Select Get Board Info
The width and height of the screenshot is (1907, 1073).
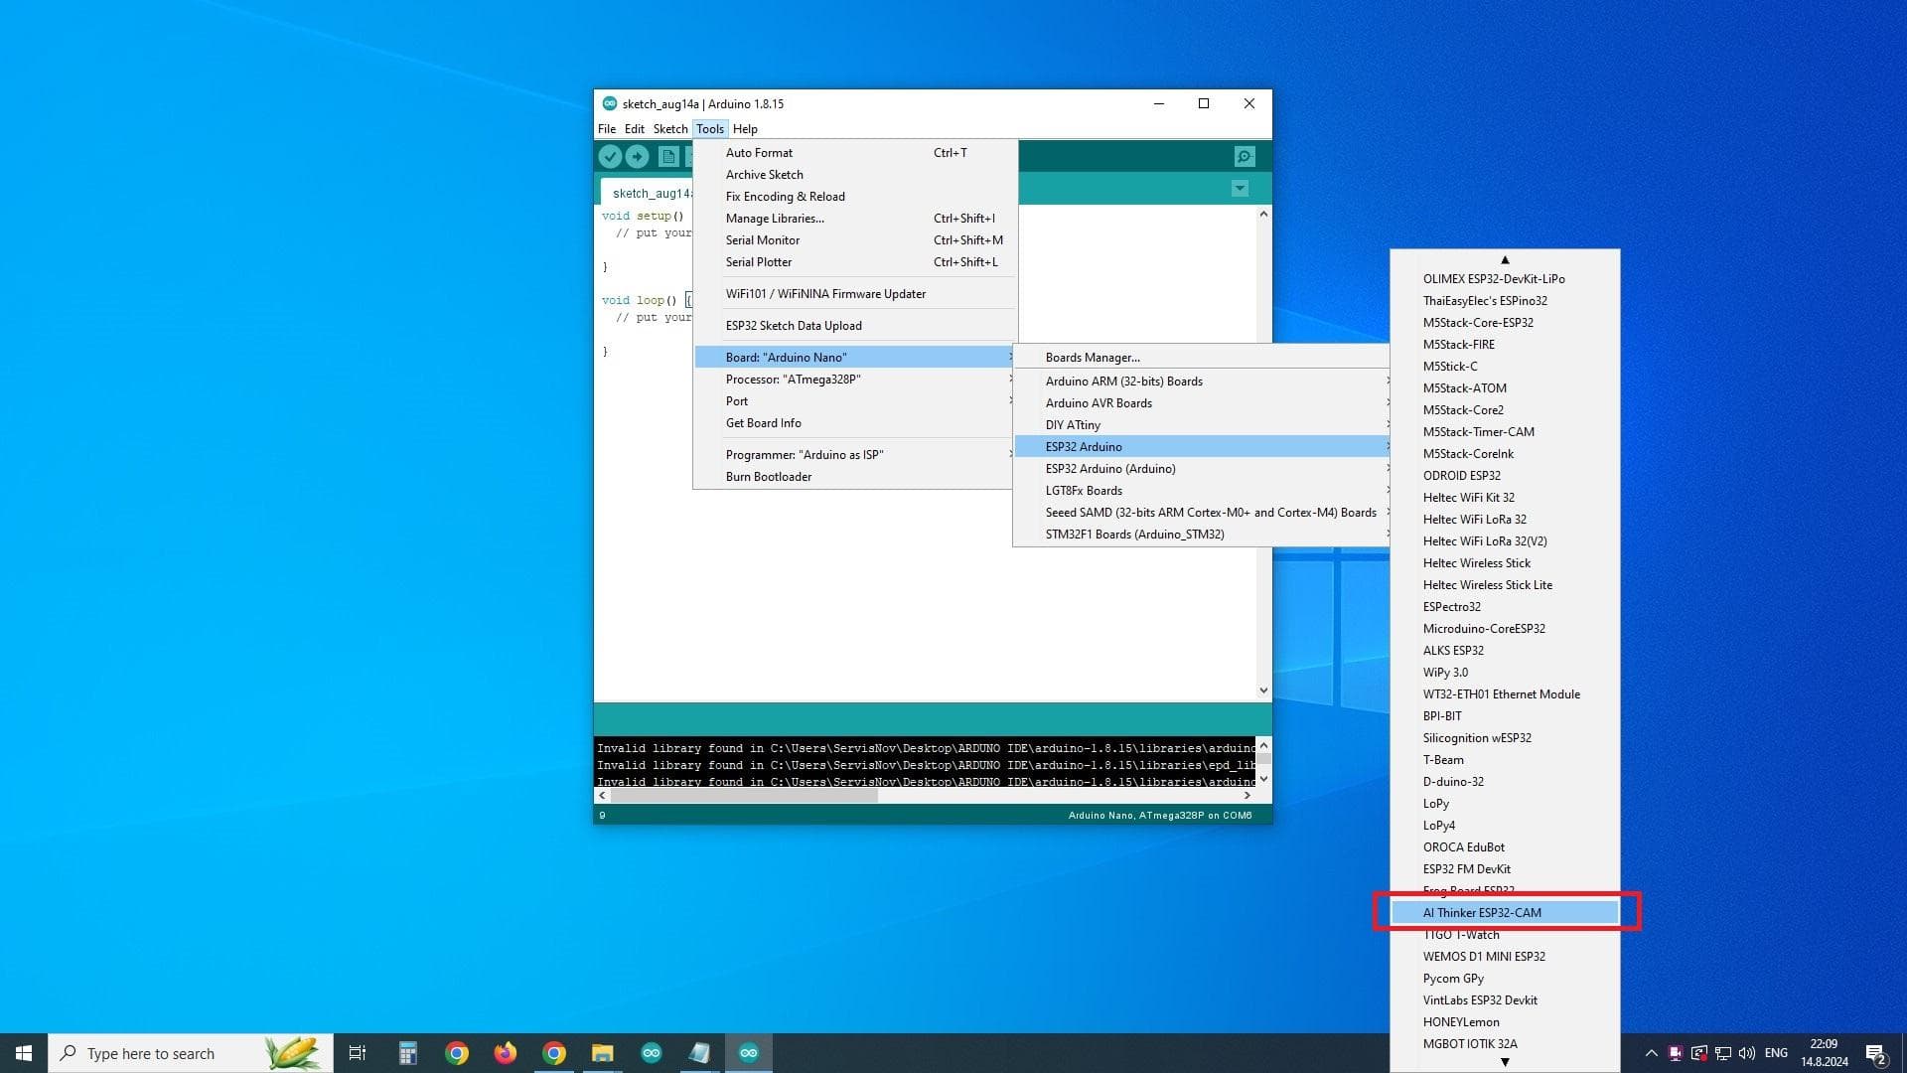[763, 423]
